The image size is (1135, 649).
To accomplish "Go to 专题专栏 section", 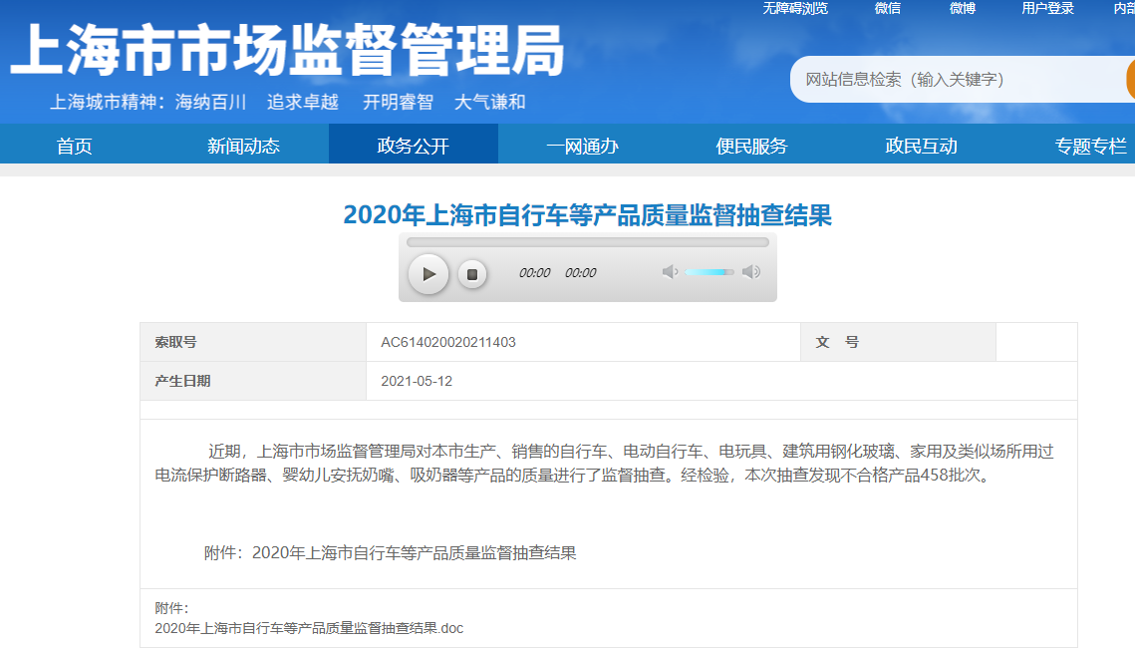I will coord(1090,146).
